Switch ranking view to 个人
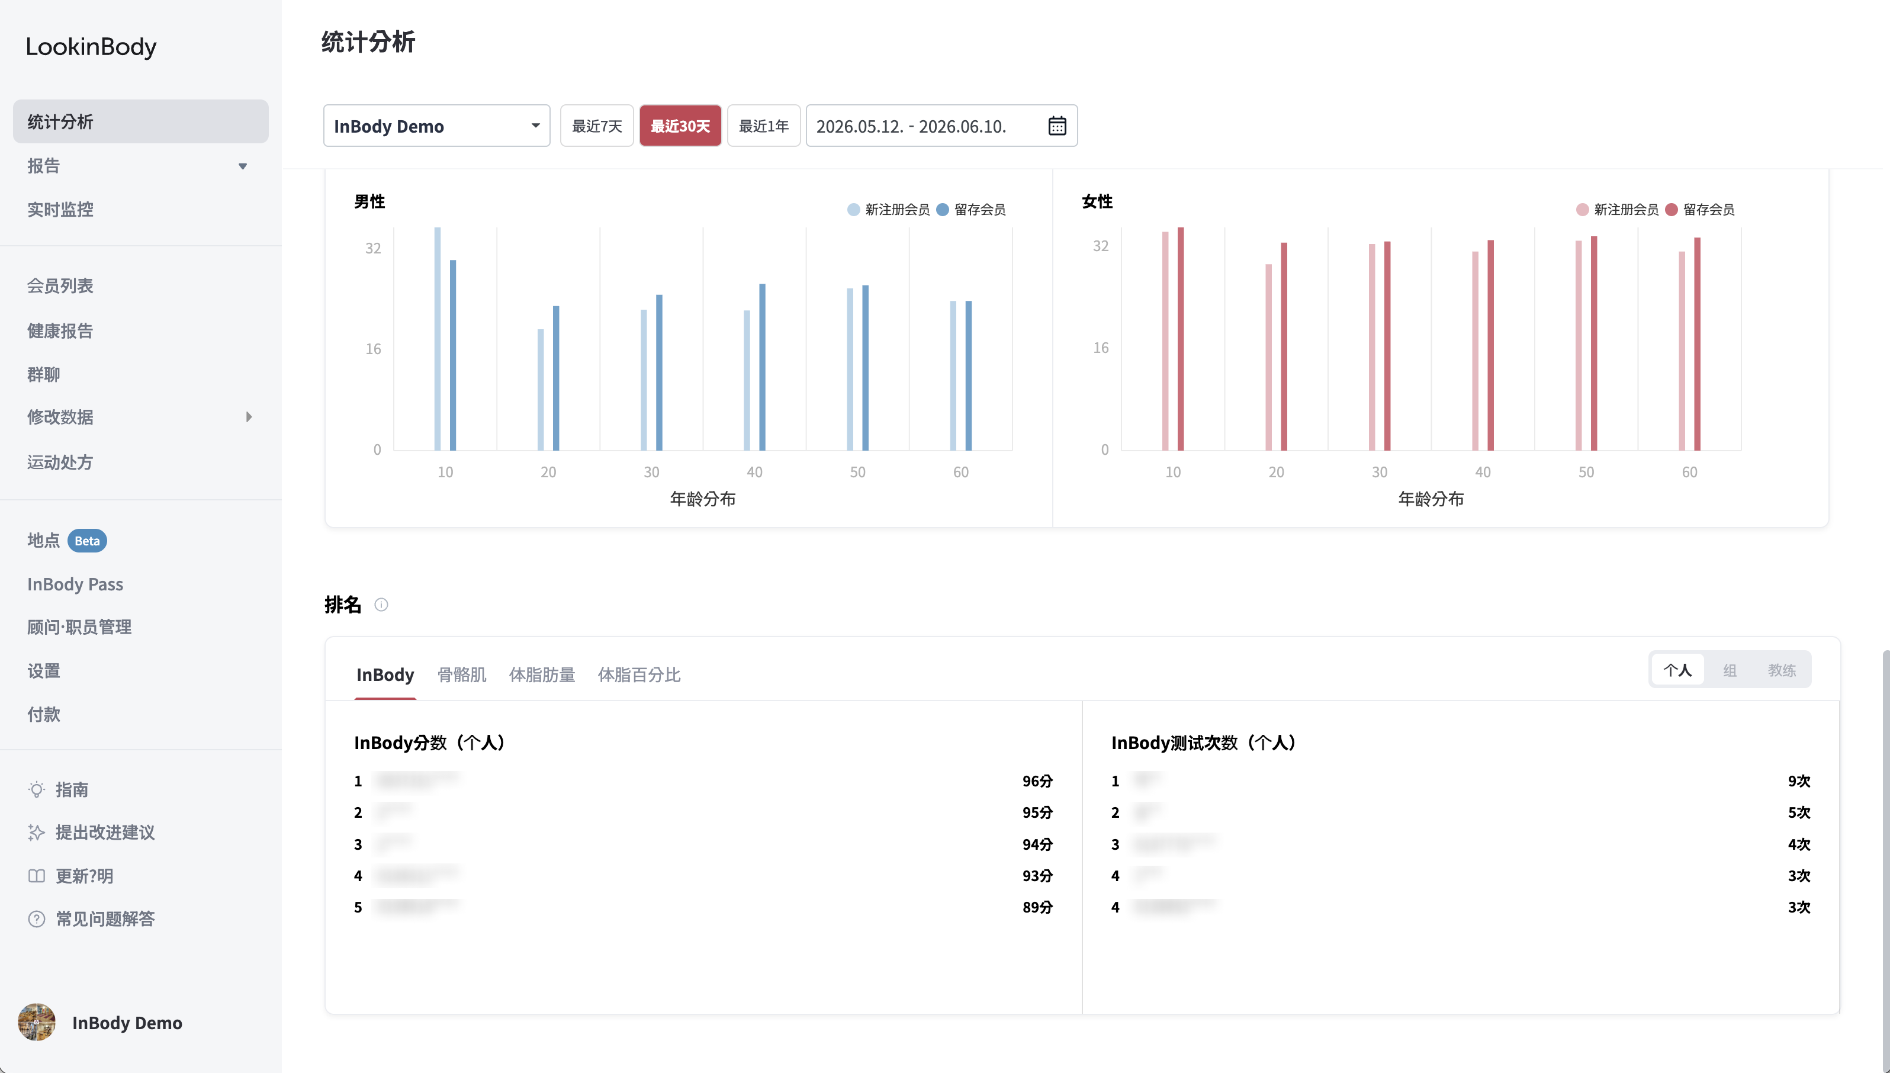The width and height of the screenshot is (1890, 1073). [x=1678, y=670]
